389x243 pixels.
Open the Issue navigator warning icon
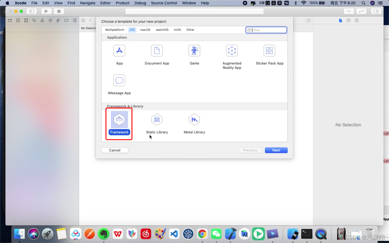[42, 20]
